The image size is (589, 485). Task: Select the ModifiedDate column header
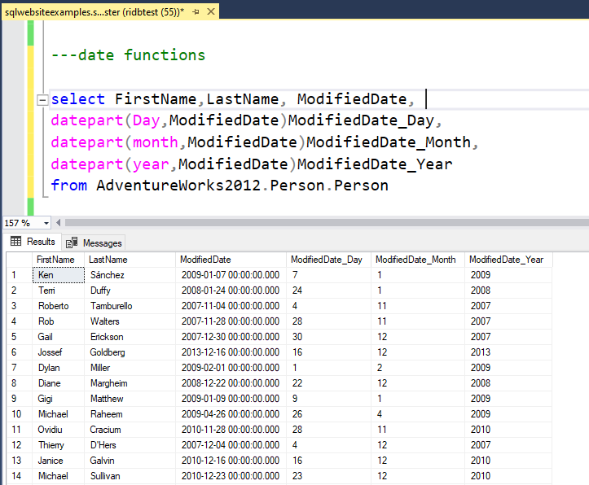click(205, 260)
